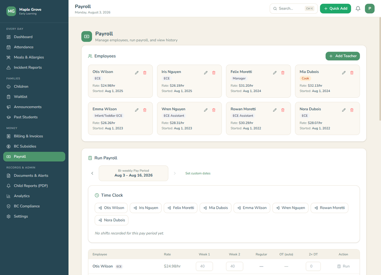
Task: Clock in Emma Wilson
Action: point(252,208)
